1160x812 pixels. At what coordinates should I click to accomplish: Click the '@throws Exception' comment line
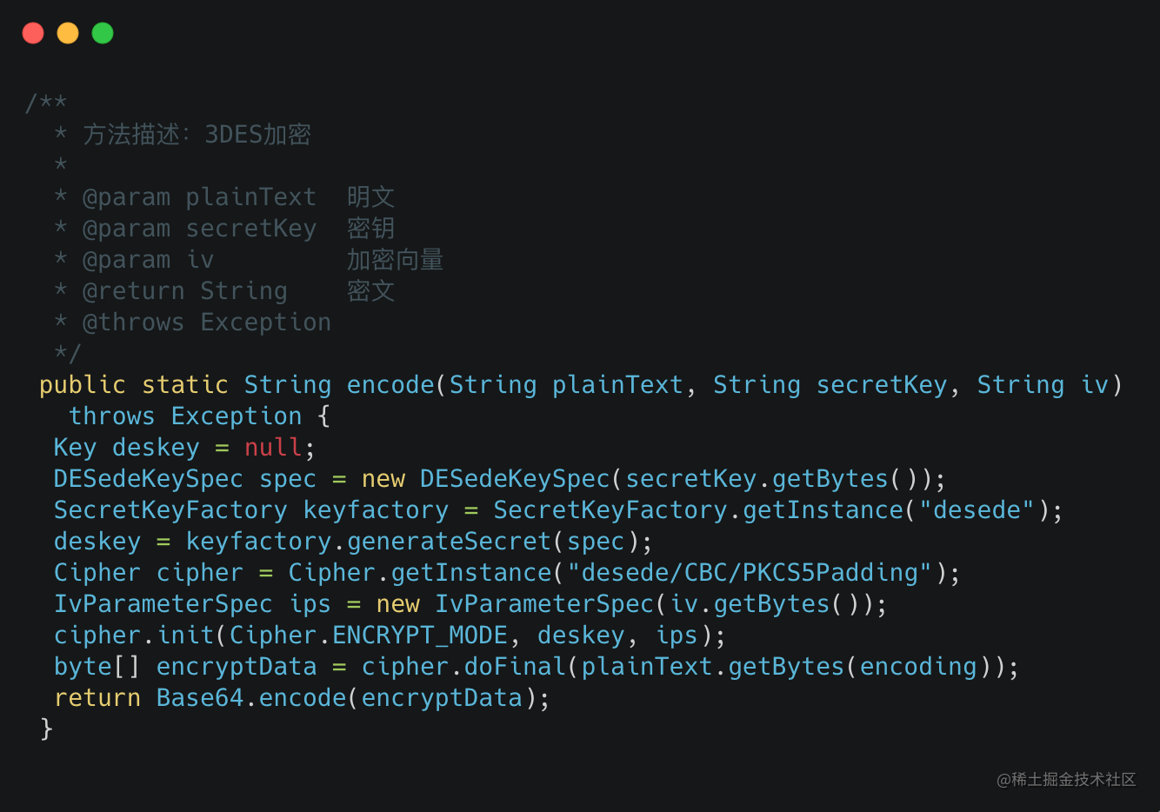click(206, 322)
